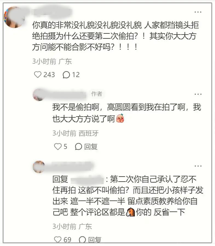Click the blushing emoji in the author's reply
The image size is (215, 246).
(x=120, y=118)
